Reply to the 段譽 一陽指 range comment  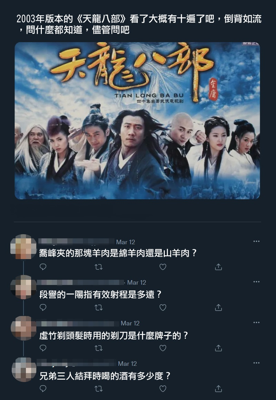[43, 307]
